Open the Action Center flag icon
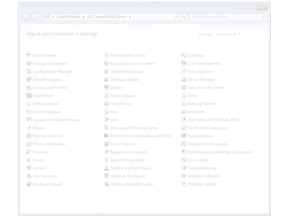The height and width of the screenshot is (220, 294). [29, 55]
